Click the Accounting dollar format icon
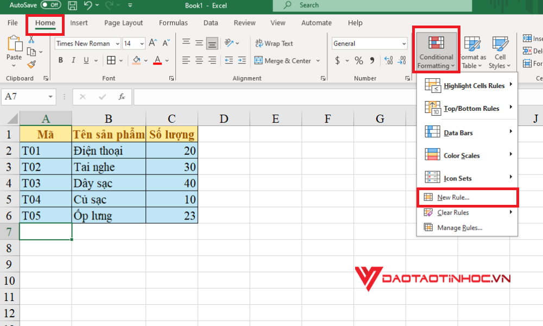543x326 pixels. 337,61
